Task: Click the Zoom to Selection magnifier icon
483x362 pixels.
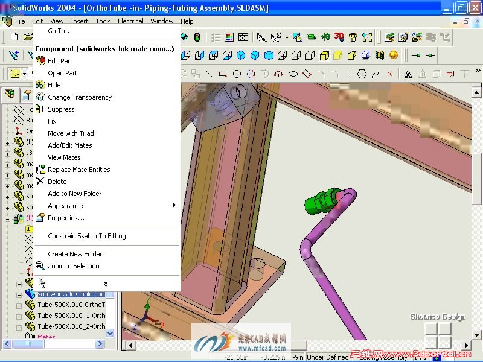Action: [40, 265]
